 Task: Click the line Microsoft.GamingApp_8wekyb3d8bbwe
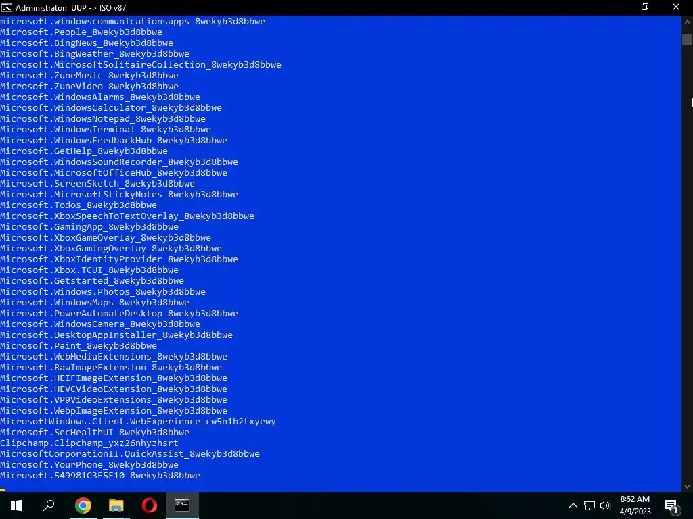click(x=89, y=227)
